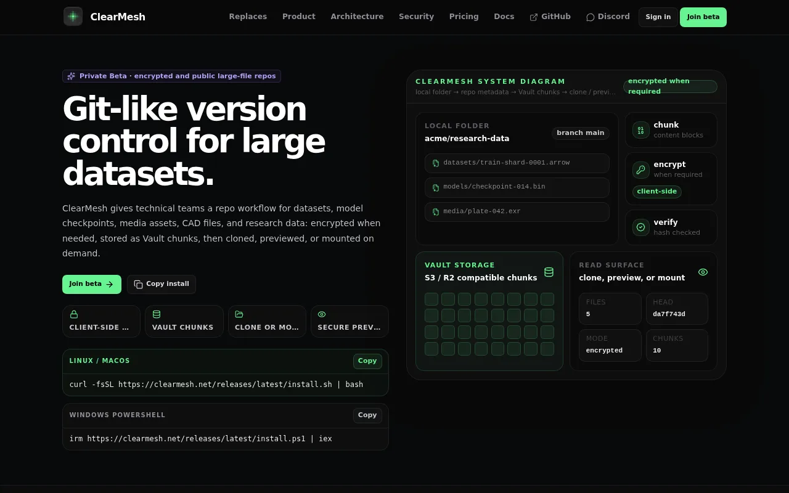The height and width of the screenshot is (493, 789).
Task: Click the Read Surface eye icon
Action: pos(703,272)
